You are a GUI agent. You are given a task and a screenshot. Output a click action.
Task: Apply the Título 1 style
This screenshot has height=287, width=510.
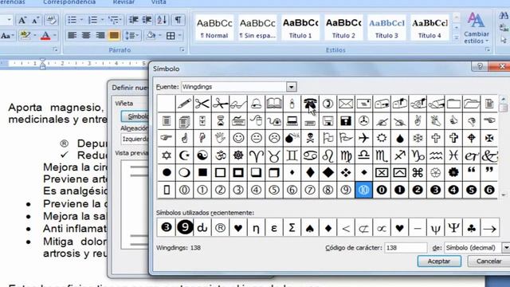300,27
